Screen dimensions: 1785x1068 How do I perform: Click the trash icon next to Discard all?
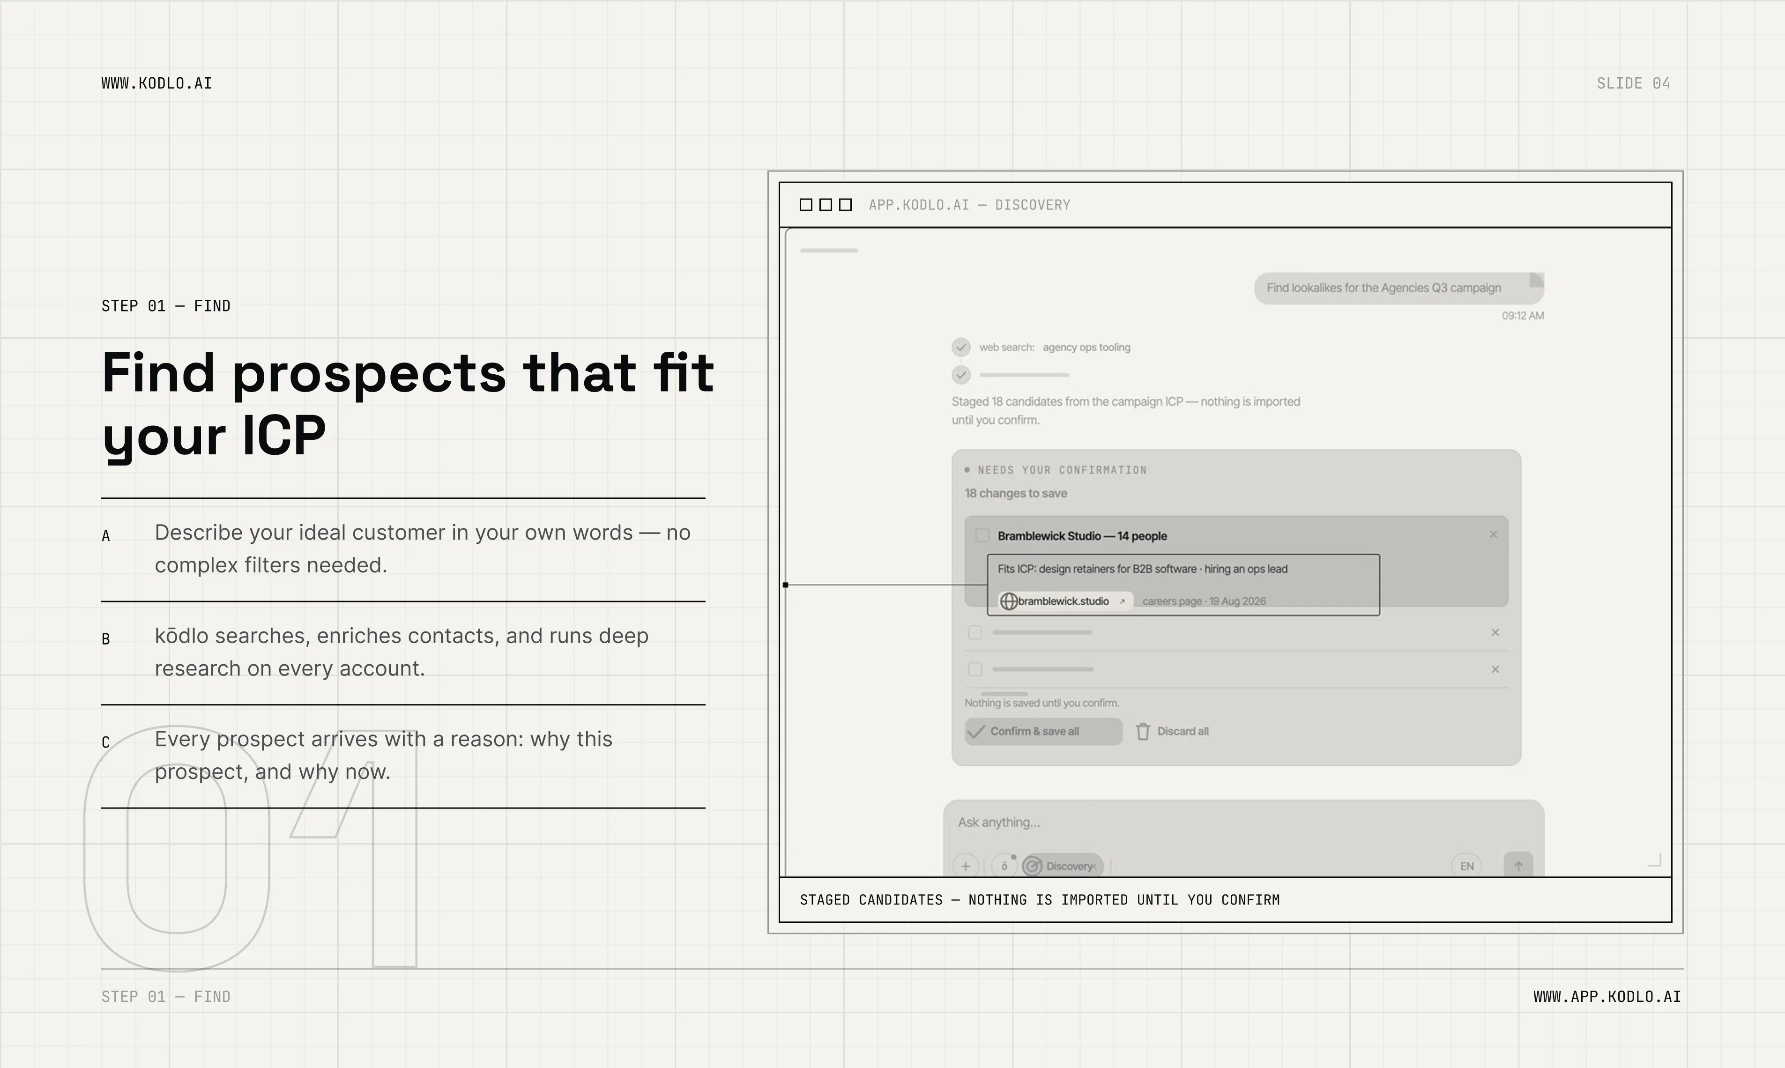[1143, 731]
